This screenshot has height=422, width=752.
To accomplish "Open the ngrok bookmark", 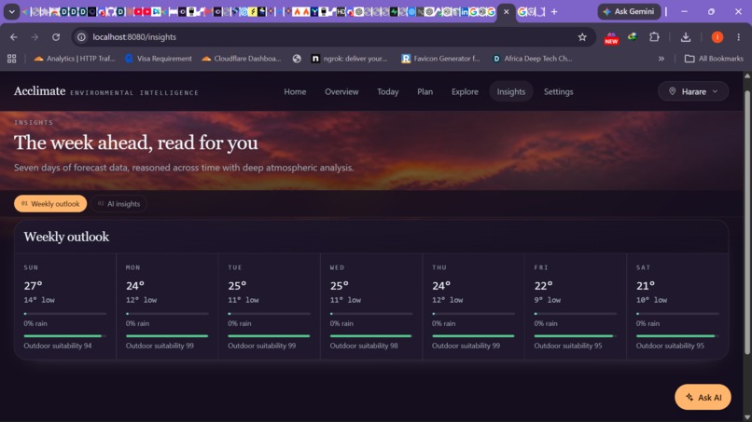I will [349, 59].
